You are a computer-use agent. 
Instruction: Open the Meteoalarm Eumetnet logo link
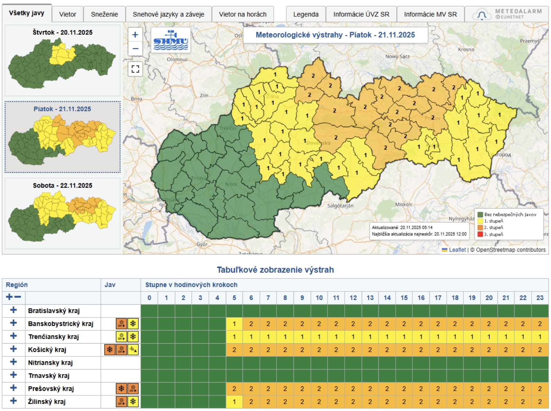tap(509, 14)
